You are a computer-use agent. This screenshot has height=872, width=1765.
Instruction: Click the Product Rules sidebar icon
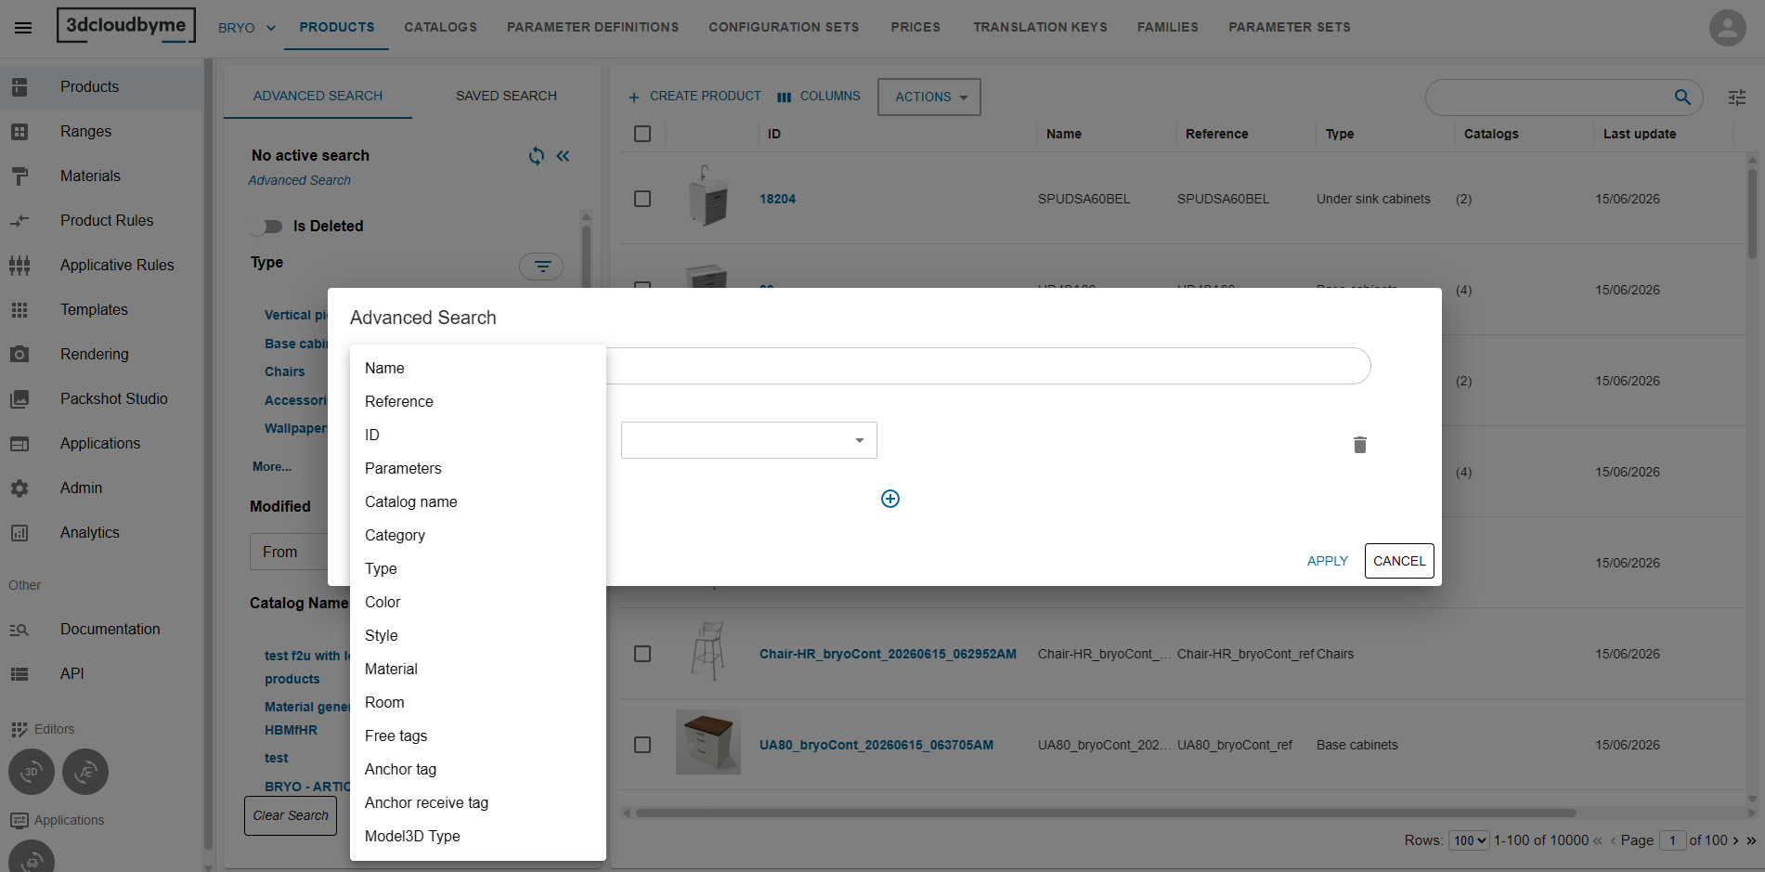click(19, 221)
